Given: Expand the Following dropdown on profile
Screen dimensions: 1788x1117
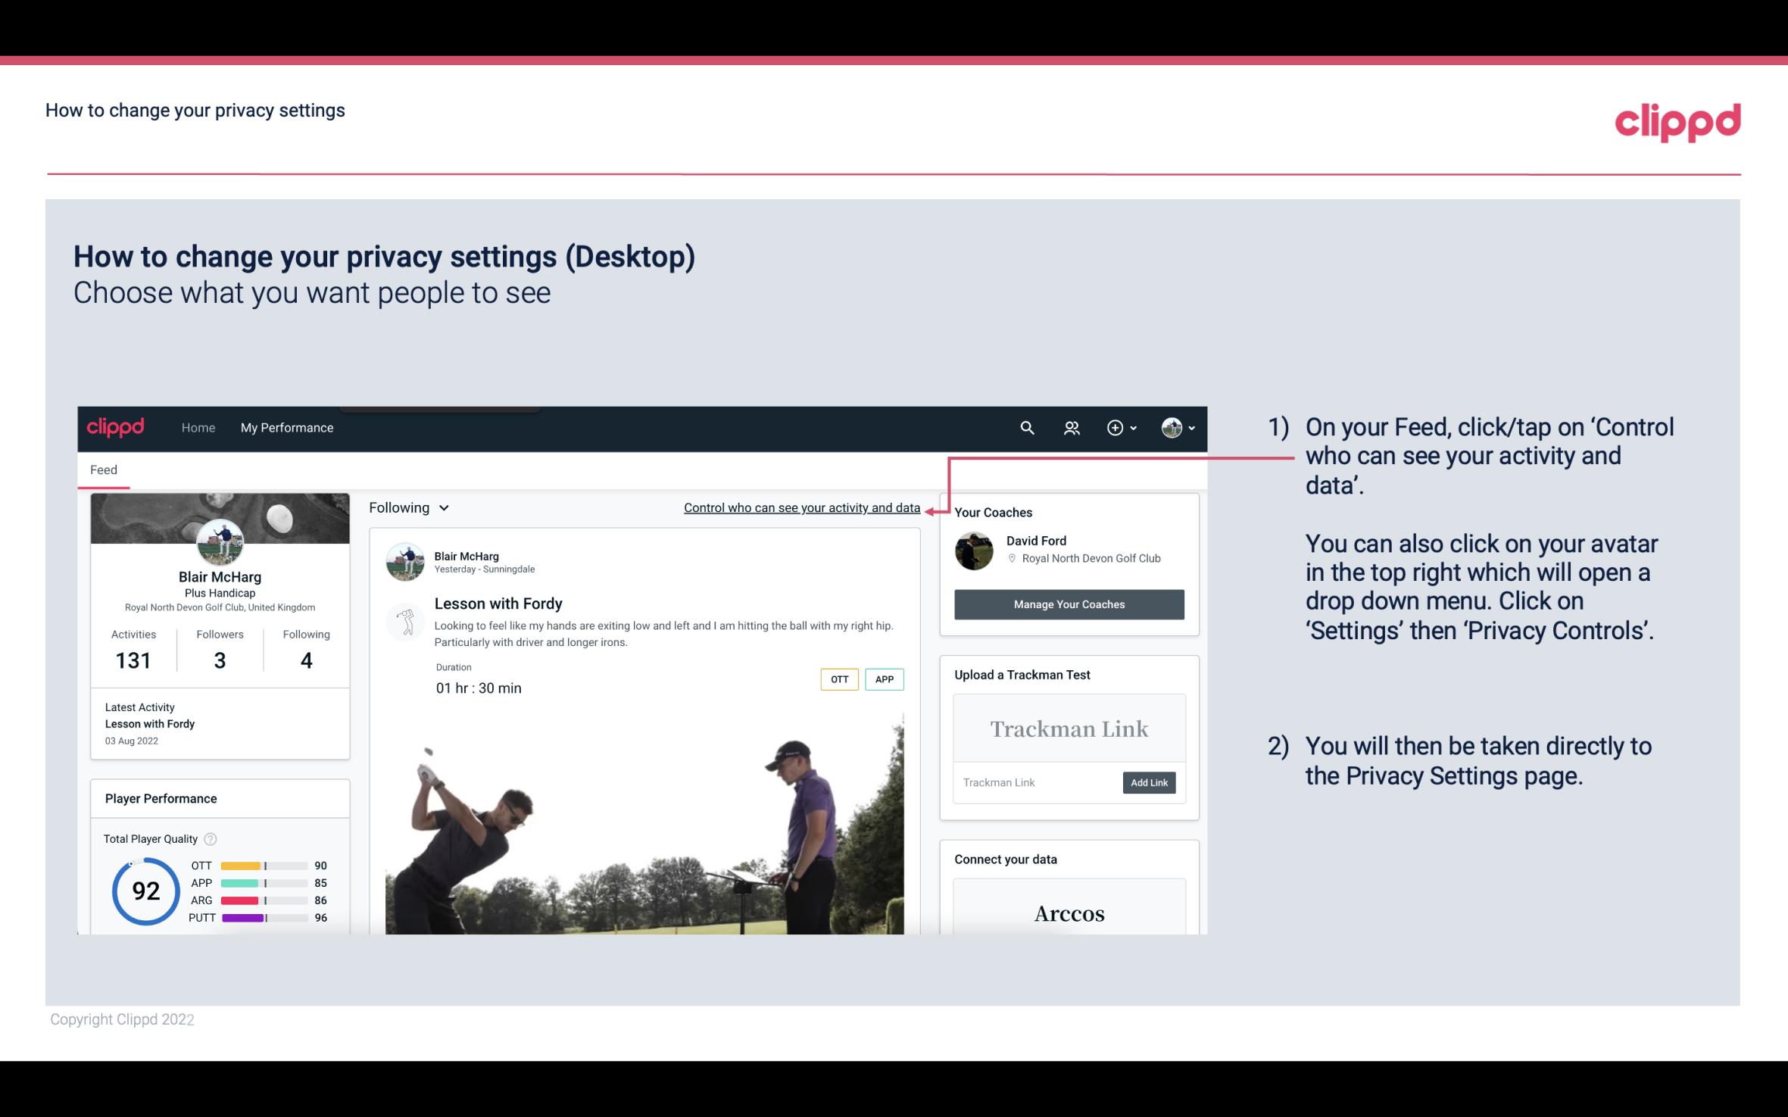Looking at the screenshot, I should tap(407, 506).
